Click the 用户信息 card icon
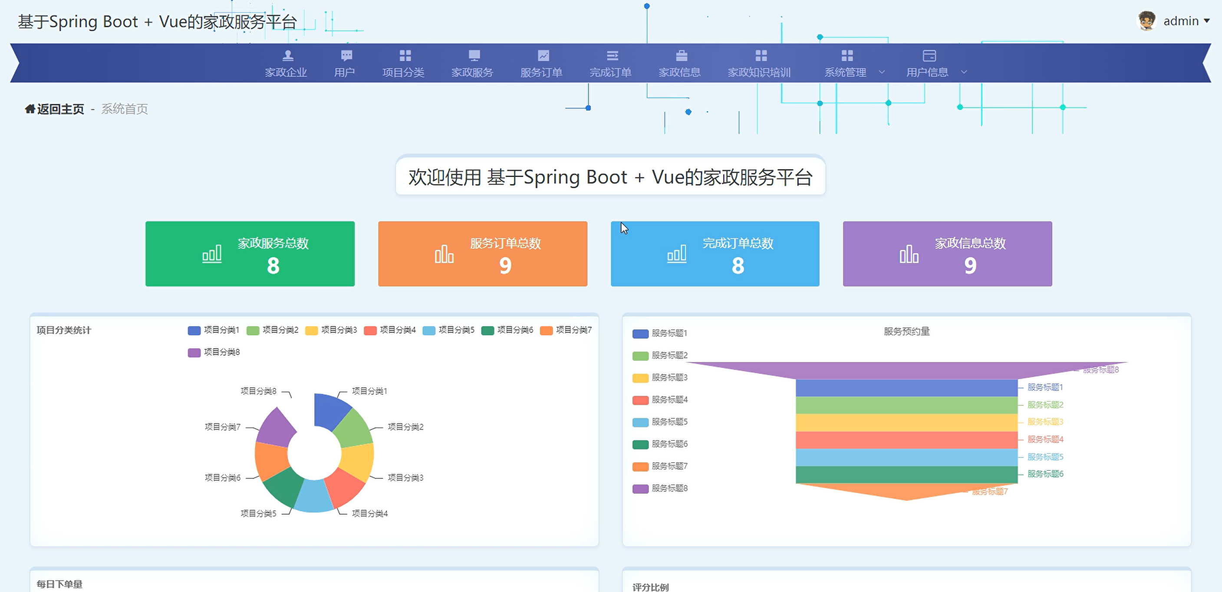The image size is (1222, 592). 929,56
